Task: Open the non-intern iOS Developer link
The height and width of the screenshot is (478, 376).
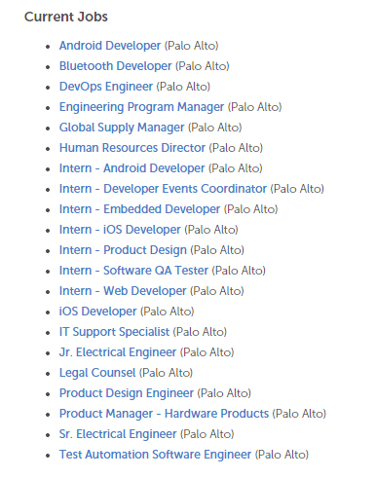Action: 97,312
